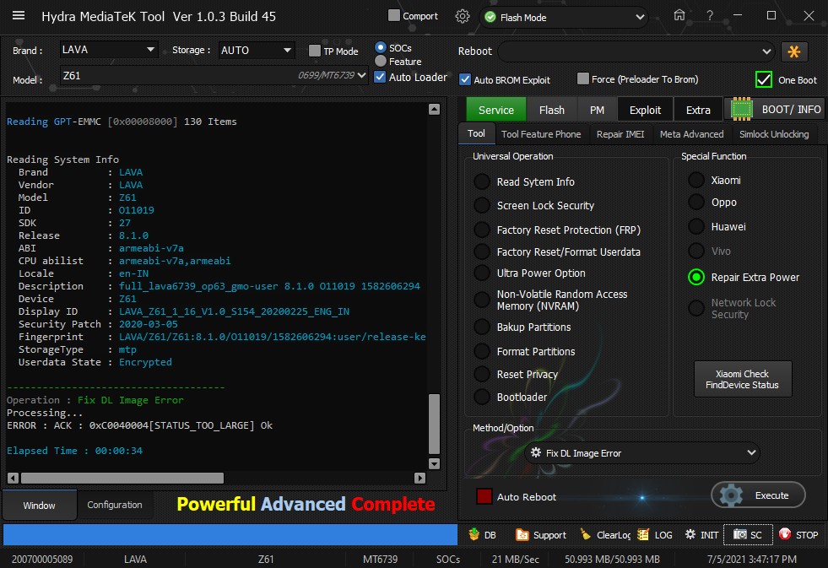Screen dimensions: 828x568
Task: Click the red STOP icon
Action: pos(785,533)
